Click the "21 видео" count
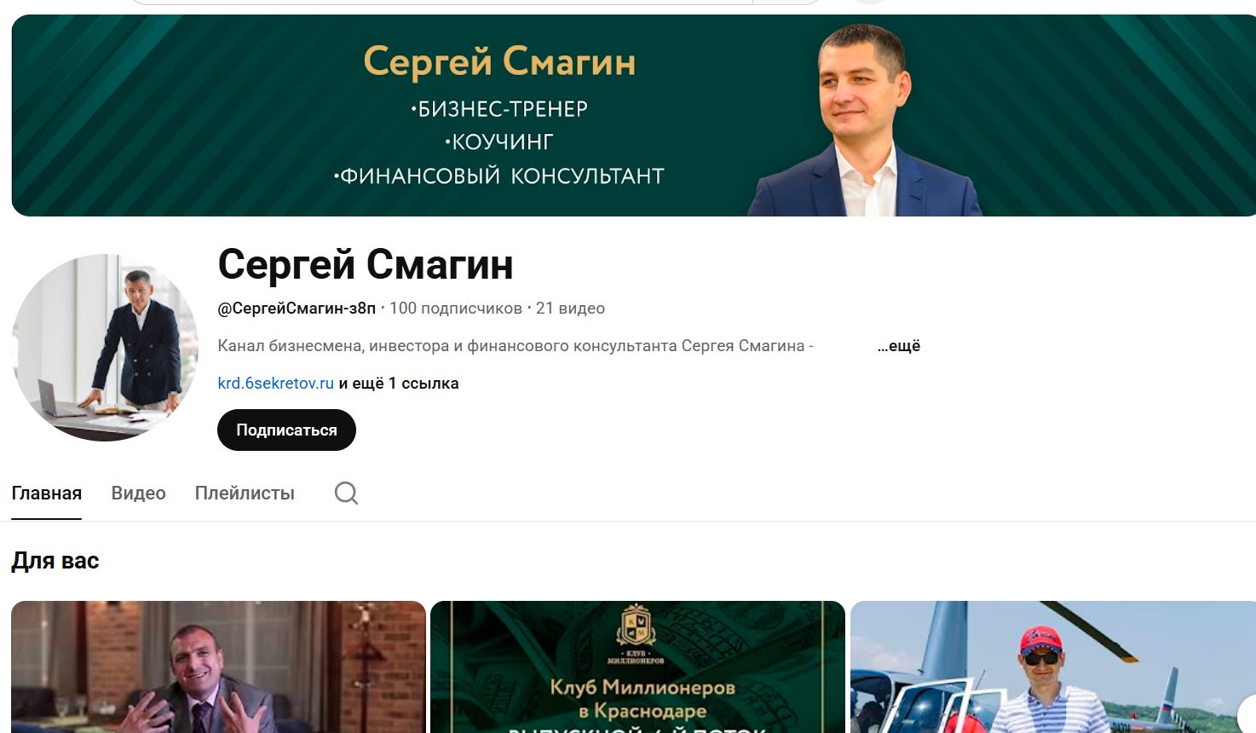This screenshot has width=1256, height=733. (x=570, y=309)
